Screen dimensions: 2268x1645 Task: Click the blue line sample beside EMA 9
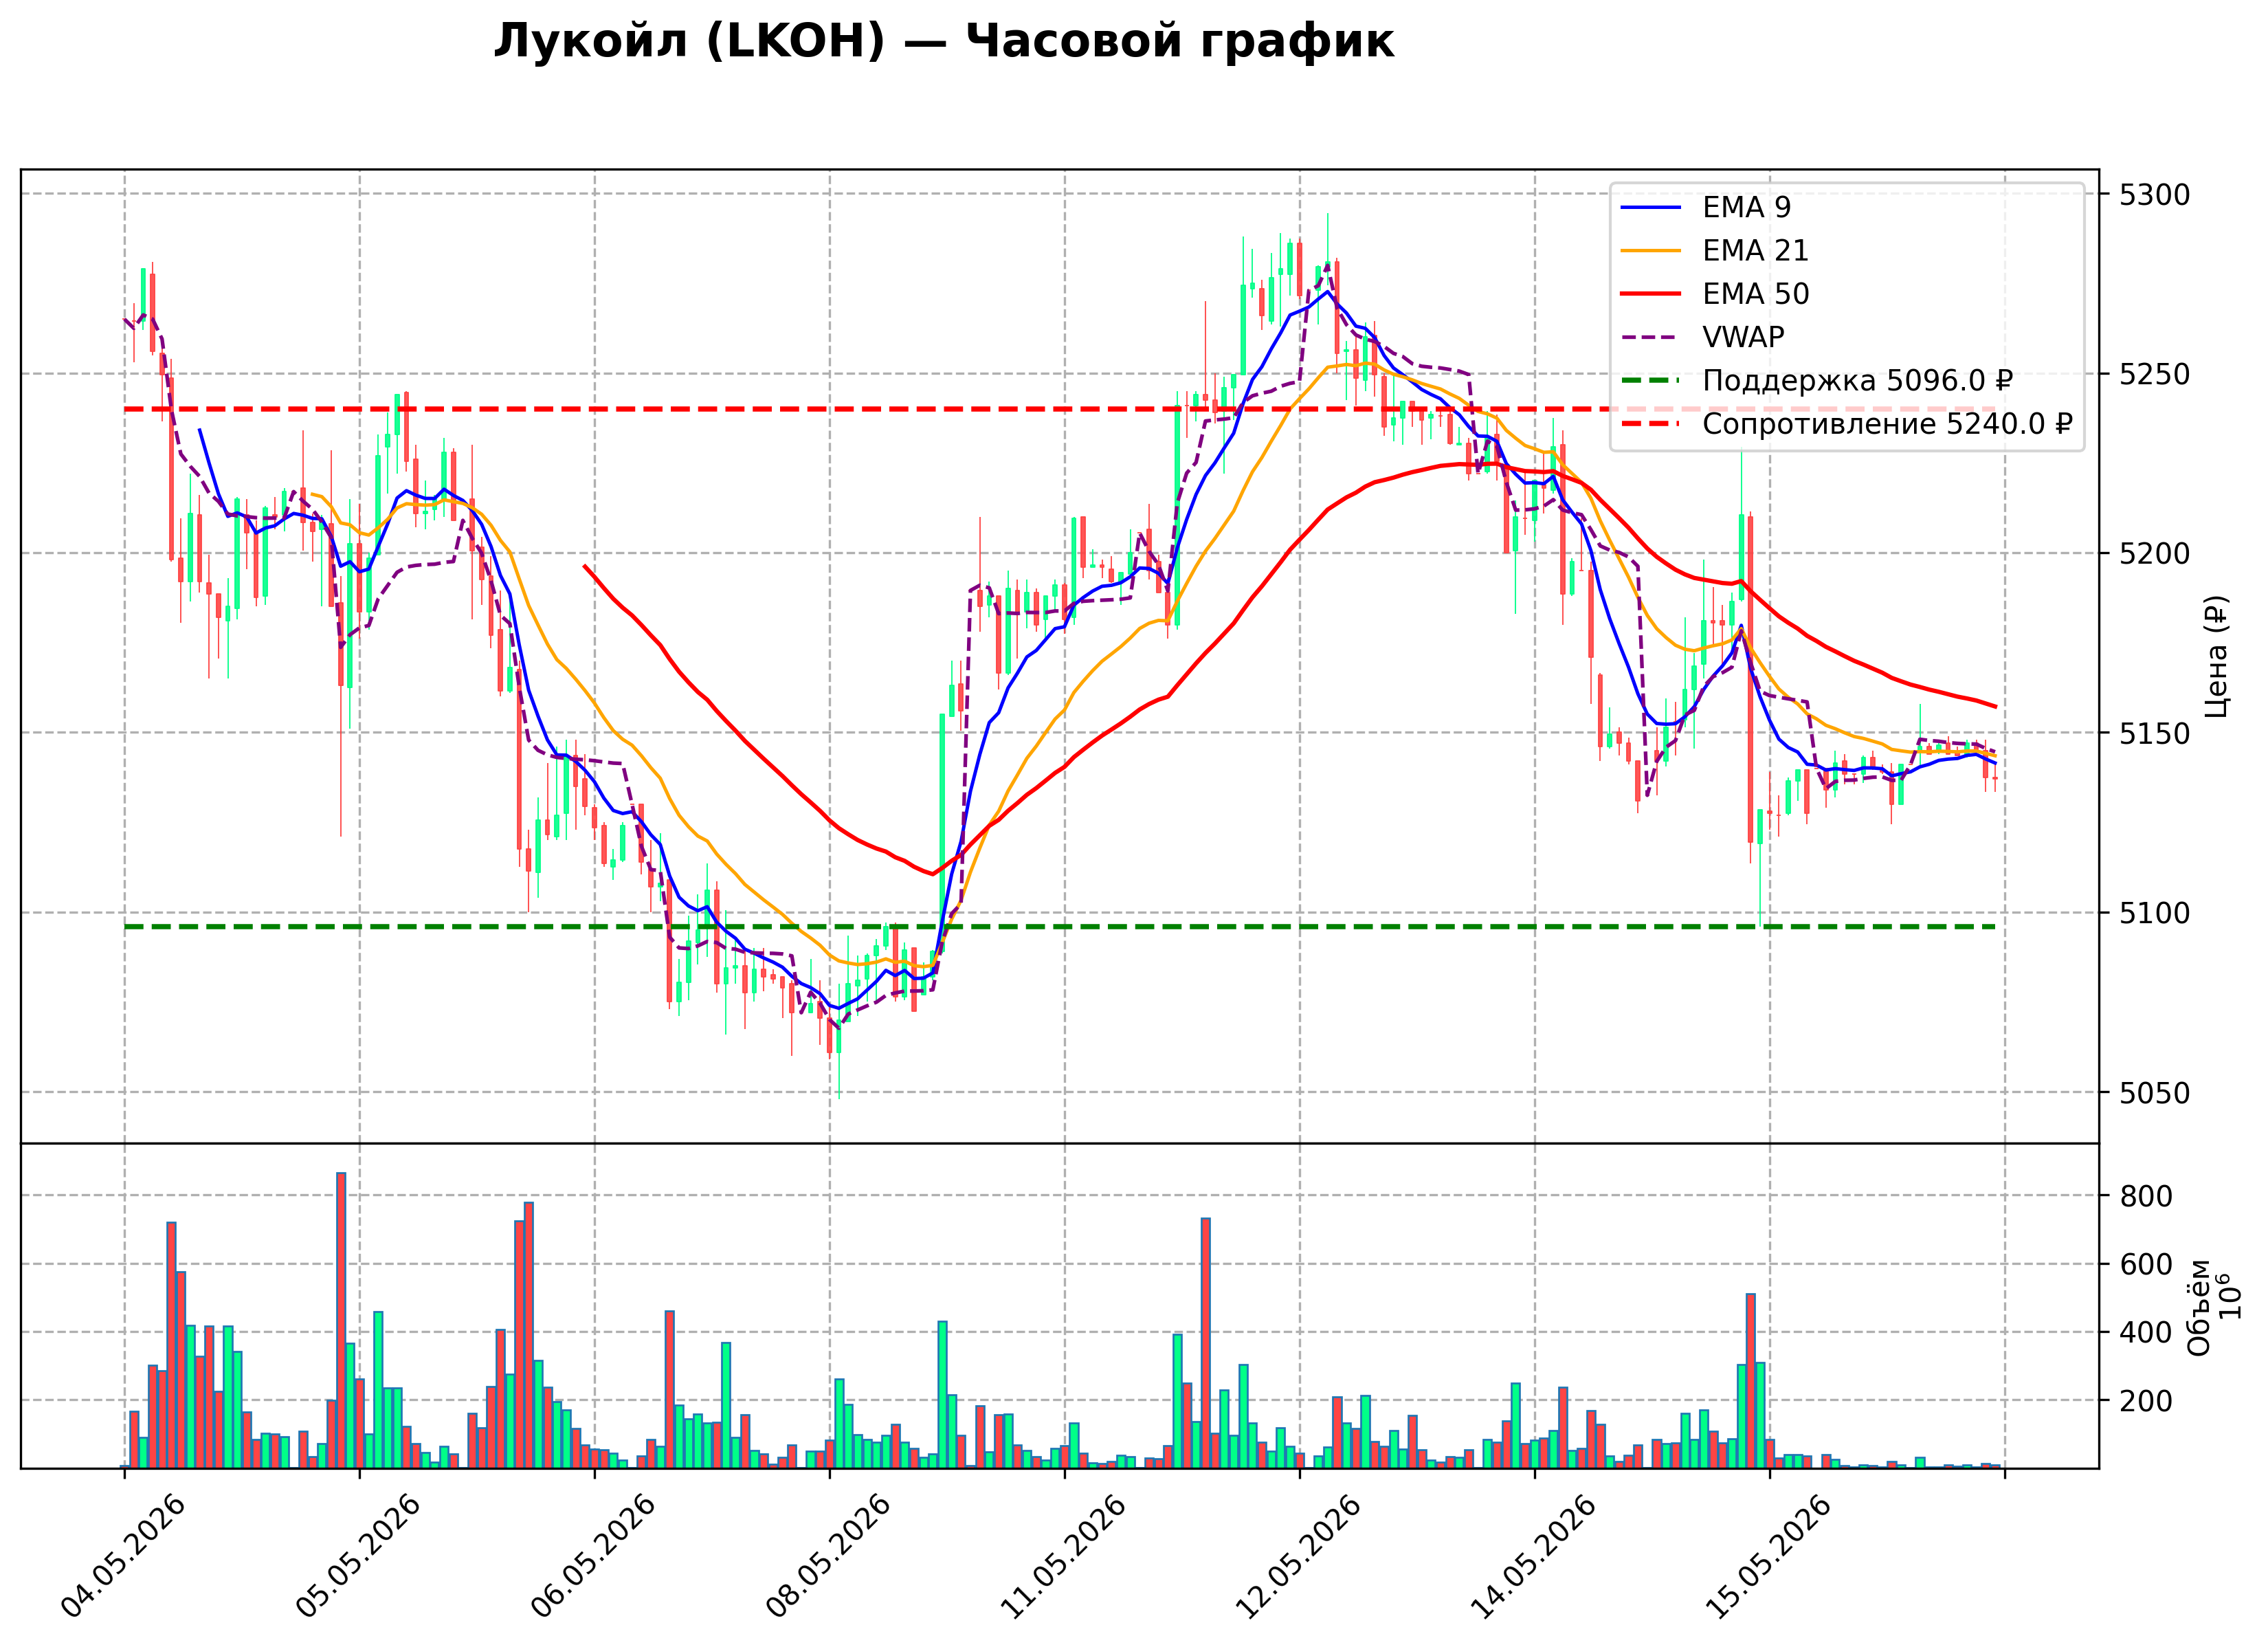pyautogui.click(x=1651, y=207)
